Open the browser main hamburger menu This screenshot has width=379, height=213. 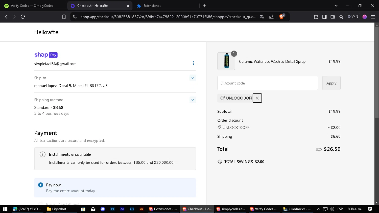(373, 17)
